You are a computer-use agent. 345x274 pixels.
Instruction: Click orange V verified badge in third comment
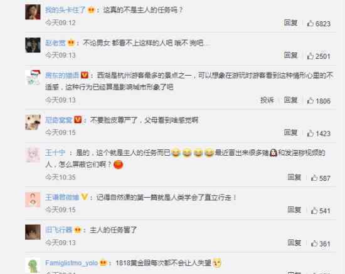85,75
